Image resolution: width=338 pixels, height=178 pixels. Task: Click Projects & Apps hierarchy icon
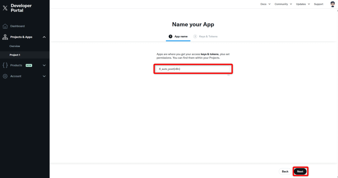coord(5,37)
